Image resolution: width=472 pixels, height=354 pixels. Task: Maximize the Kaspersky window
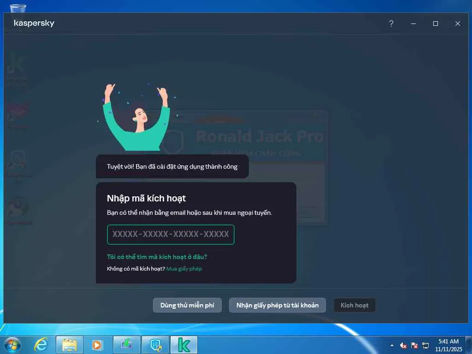(x=435, y=24)
